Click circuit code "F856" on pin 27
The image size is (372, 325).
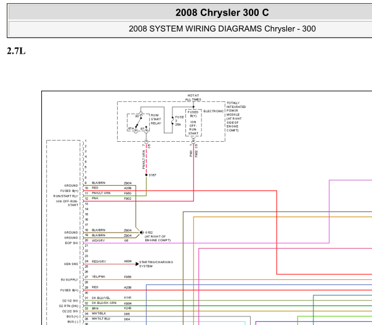(127, 277)
